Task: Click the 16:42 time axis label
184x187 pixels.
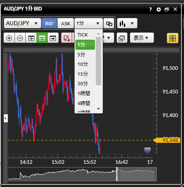Action: 122,162
